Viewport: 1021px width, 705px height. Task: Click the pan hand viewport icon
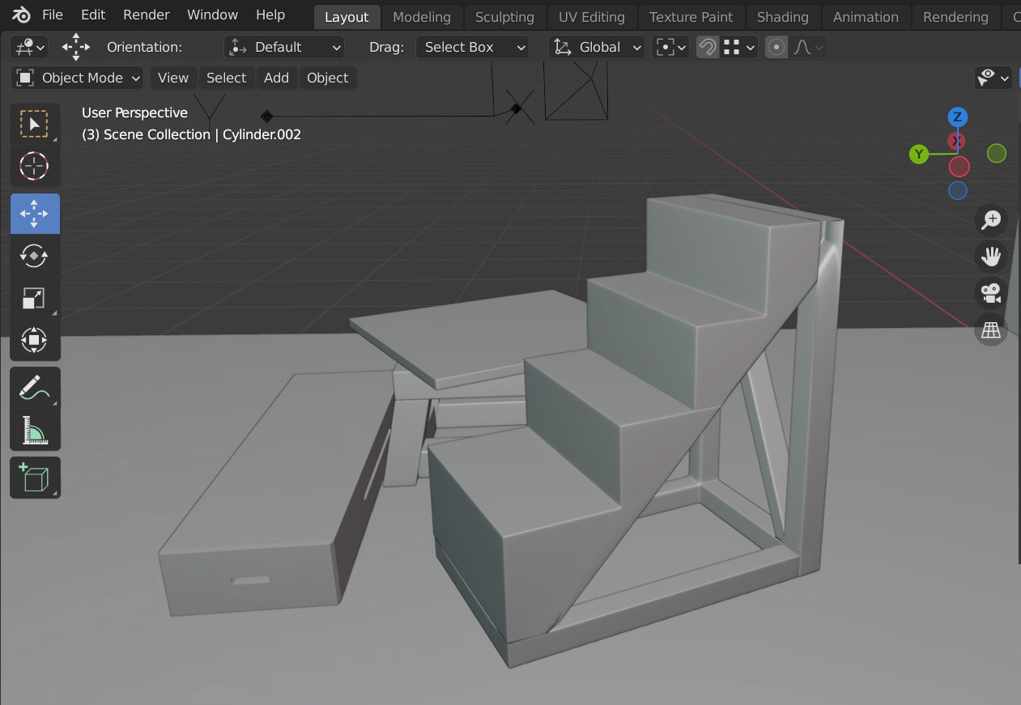(991, 257)
